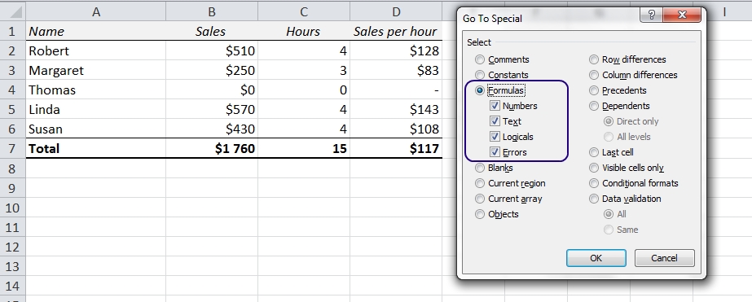The height and width of the screenshot is (302, 752).
Task: Click the $510 sales cell
Action: coord(212,50)
